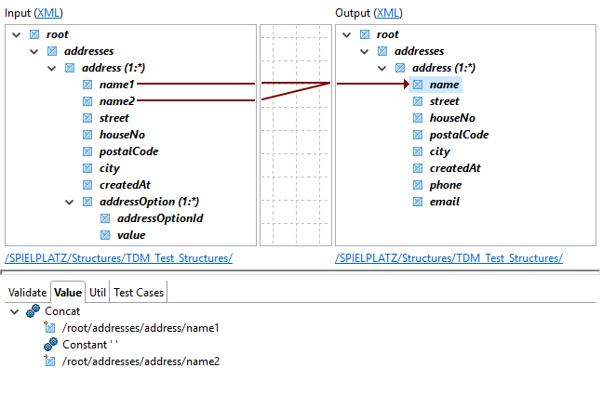Viewport: 602px width, 394px height.
Task: Click the Concat function gear icon
Action: 33,311
